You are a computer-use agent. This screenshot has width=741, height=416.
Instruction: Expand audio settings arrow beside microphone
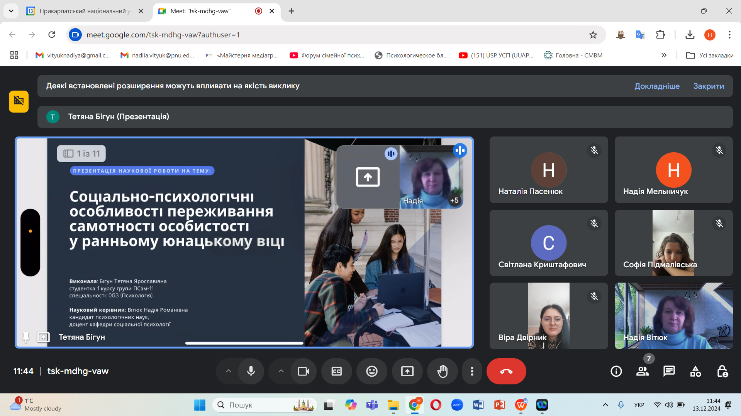229,371
